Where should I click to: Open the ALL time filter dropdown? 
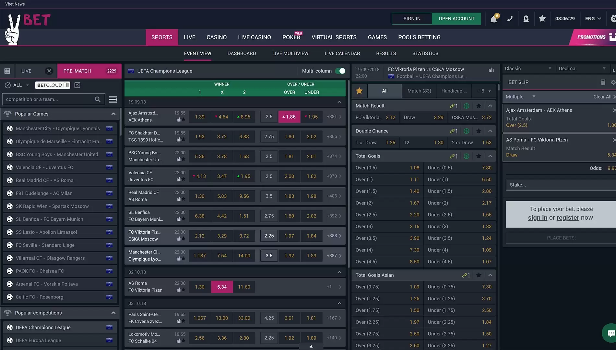click(x=21, y=85)
